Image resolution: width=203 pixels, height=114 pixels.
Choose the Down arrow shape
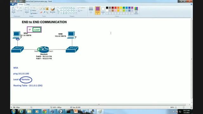(x=58, y=13)
